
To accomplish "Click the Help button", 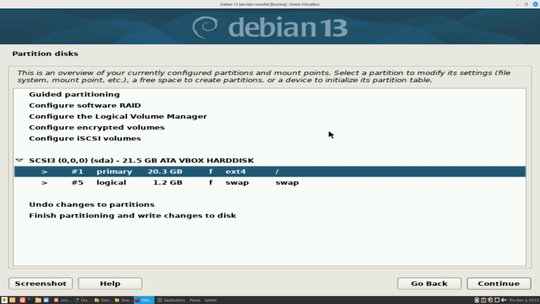I will [110, 283].
